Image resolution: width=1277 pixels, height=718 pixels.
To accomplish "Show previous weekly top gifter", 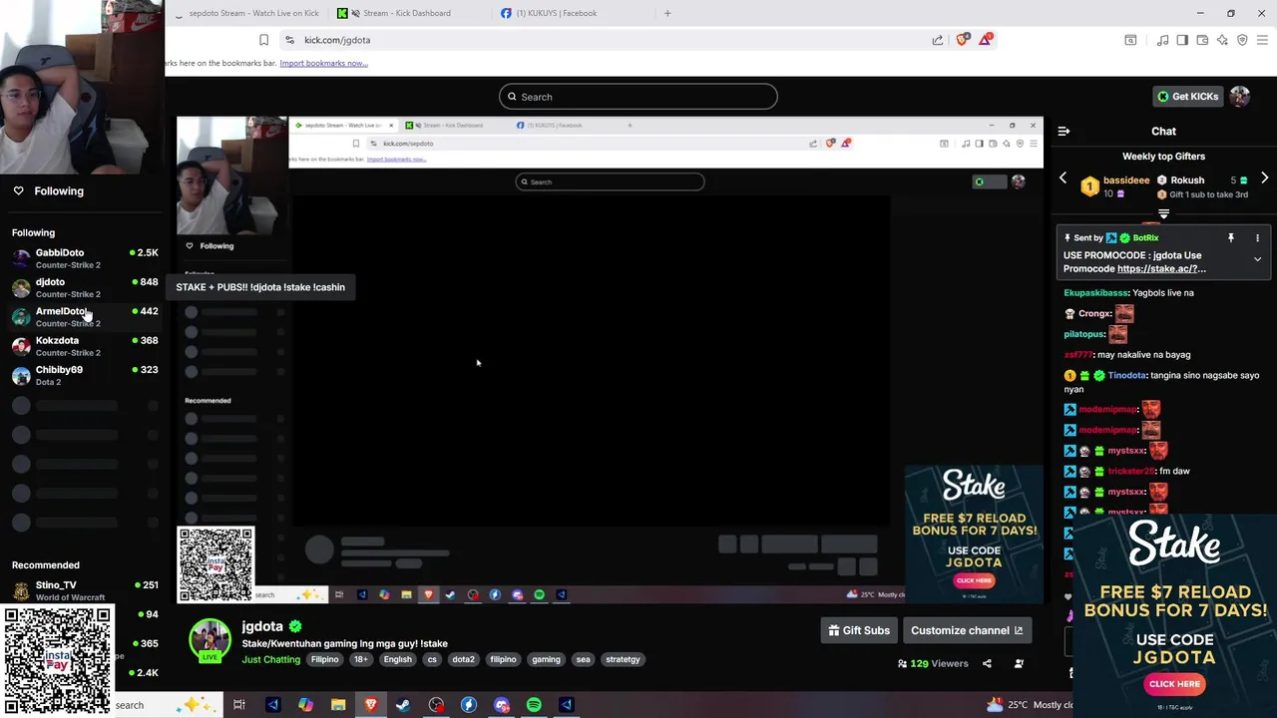I will point(1063,179).
